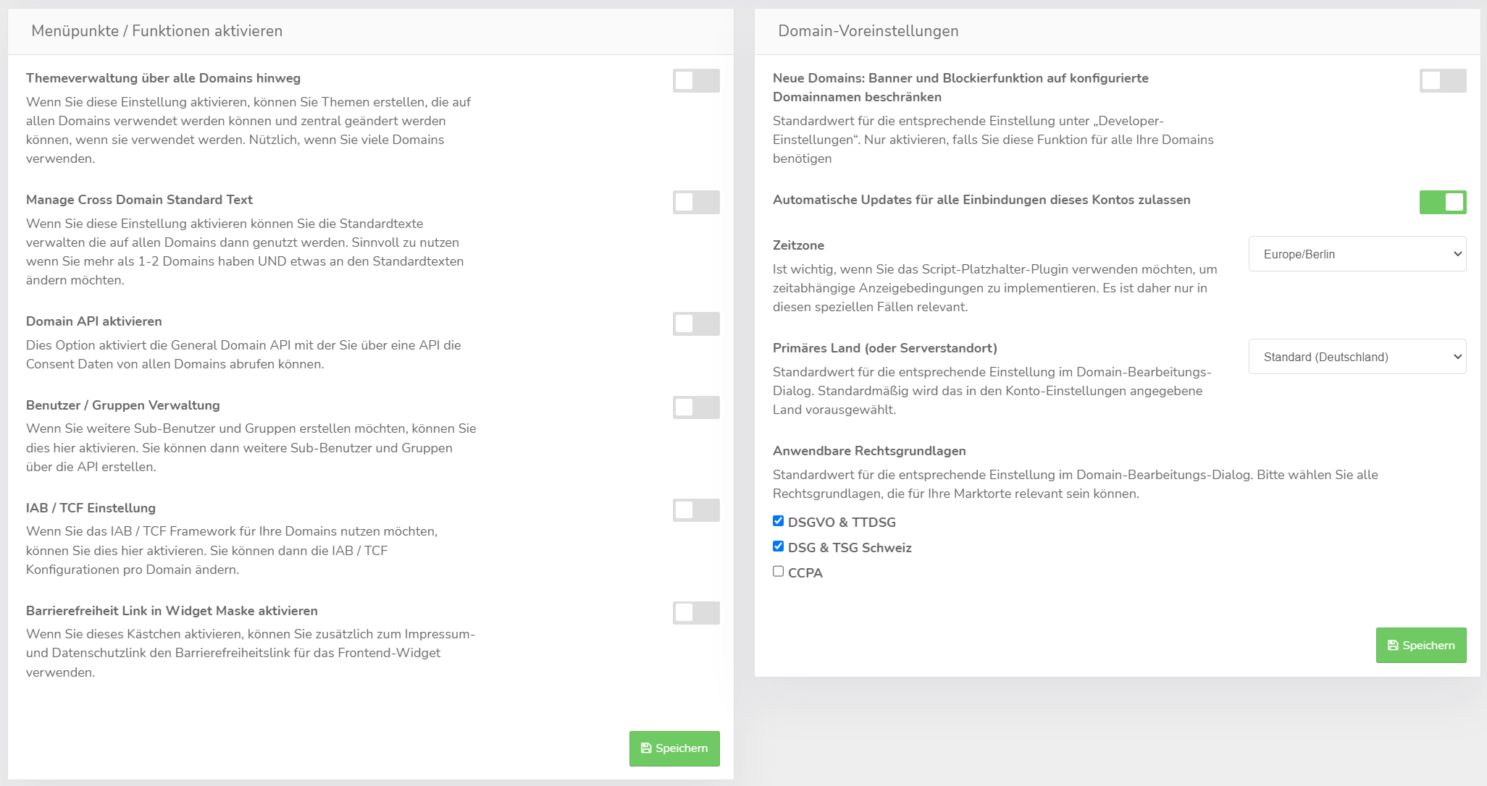Viewport: 1487px width, 786px height.
Task: Enable Themeverwaltung über alle Domains toggle
Action: click(695, 80)
